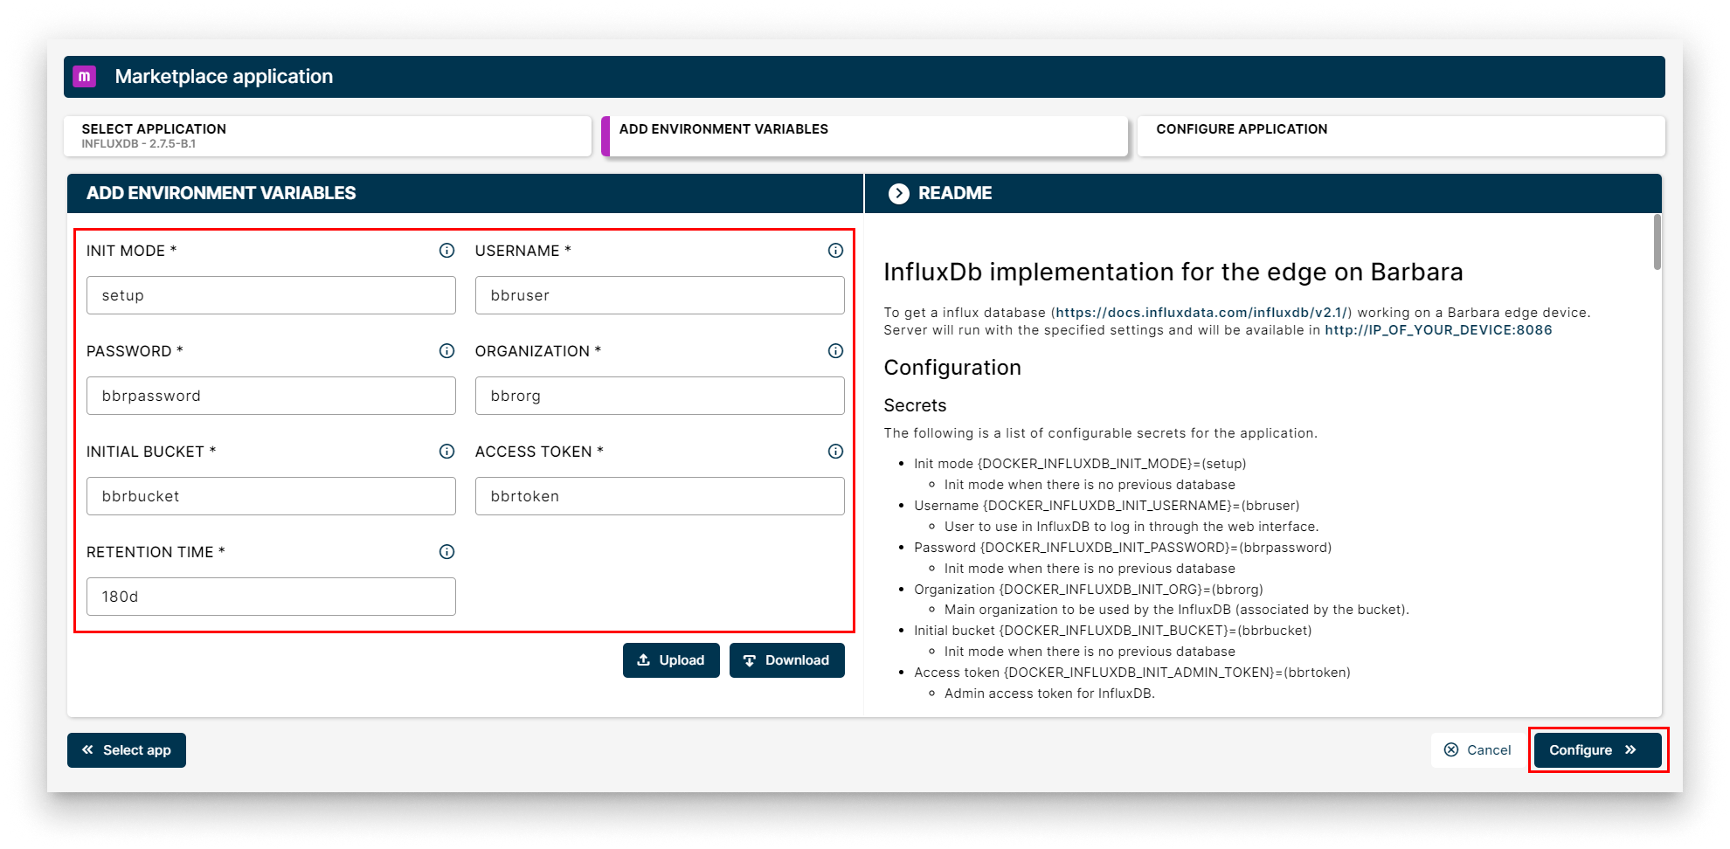
Task: Click the info icon beside USERNAME
Action: point(835,251)
